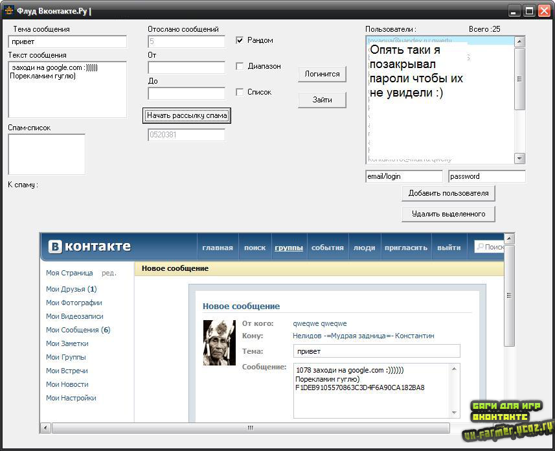The height and width of the screenshot is (451, 555).
Task: Open Мои Фотографии link
Action: pyautogui.click(x=74, y=303)
